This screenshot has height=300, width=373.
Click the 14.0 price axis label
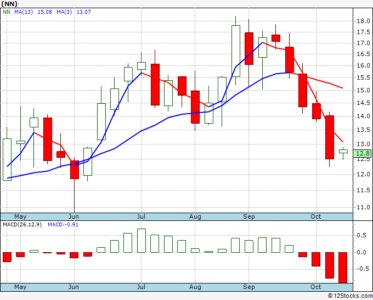[363, 116]
